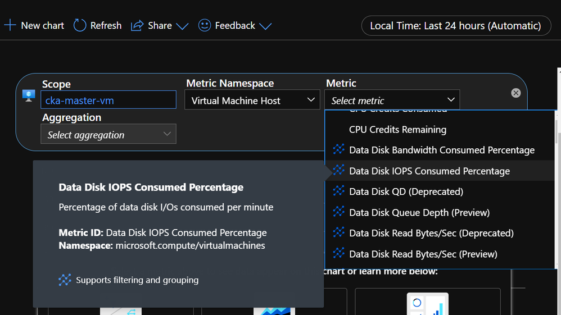Click the Share arrow icon
561x315 pixels.
(137, 25)
